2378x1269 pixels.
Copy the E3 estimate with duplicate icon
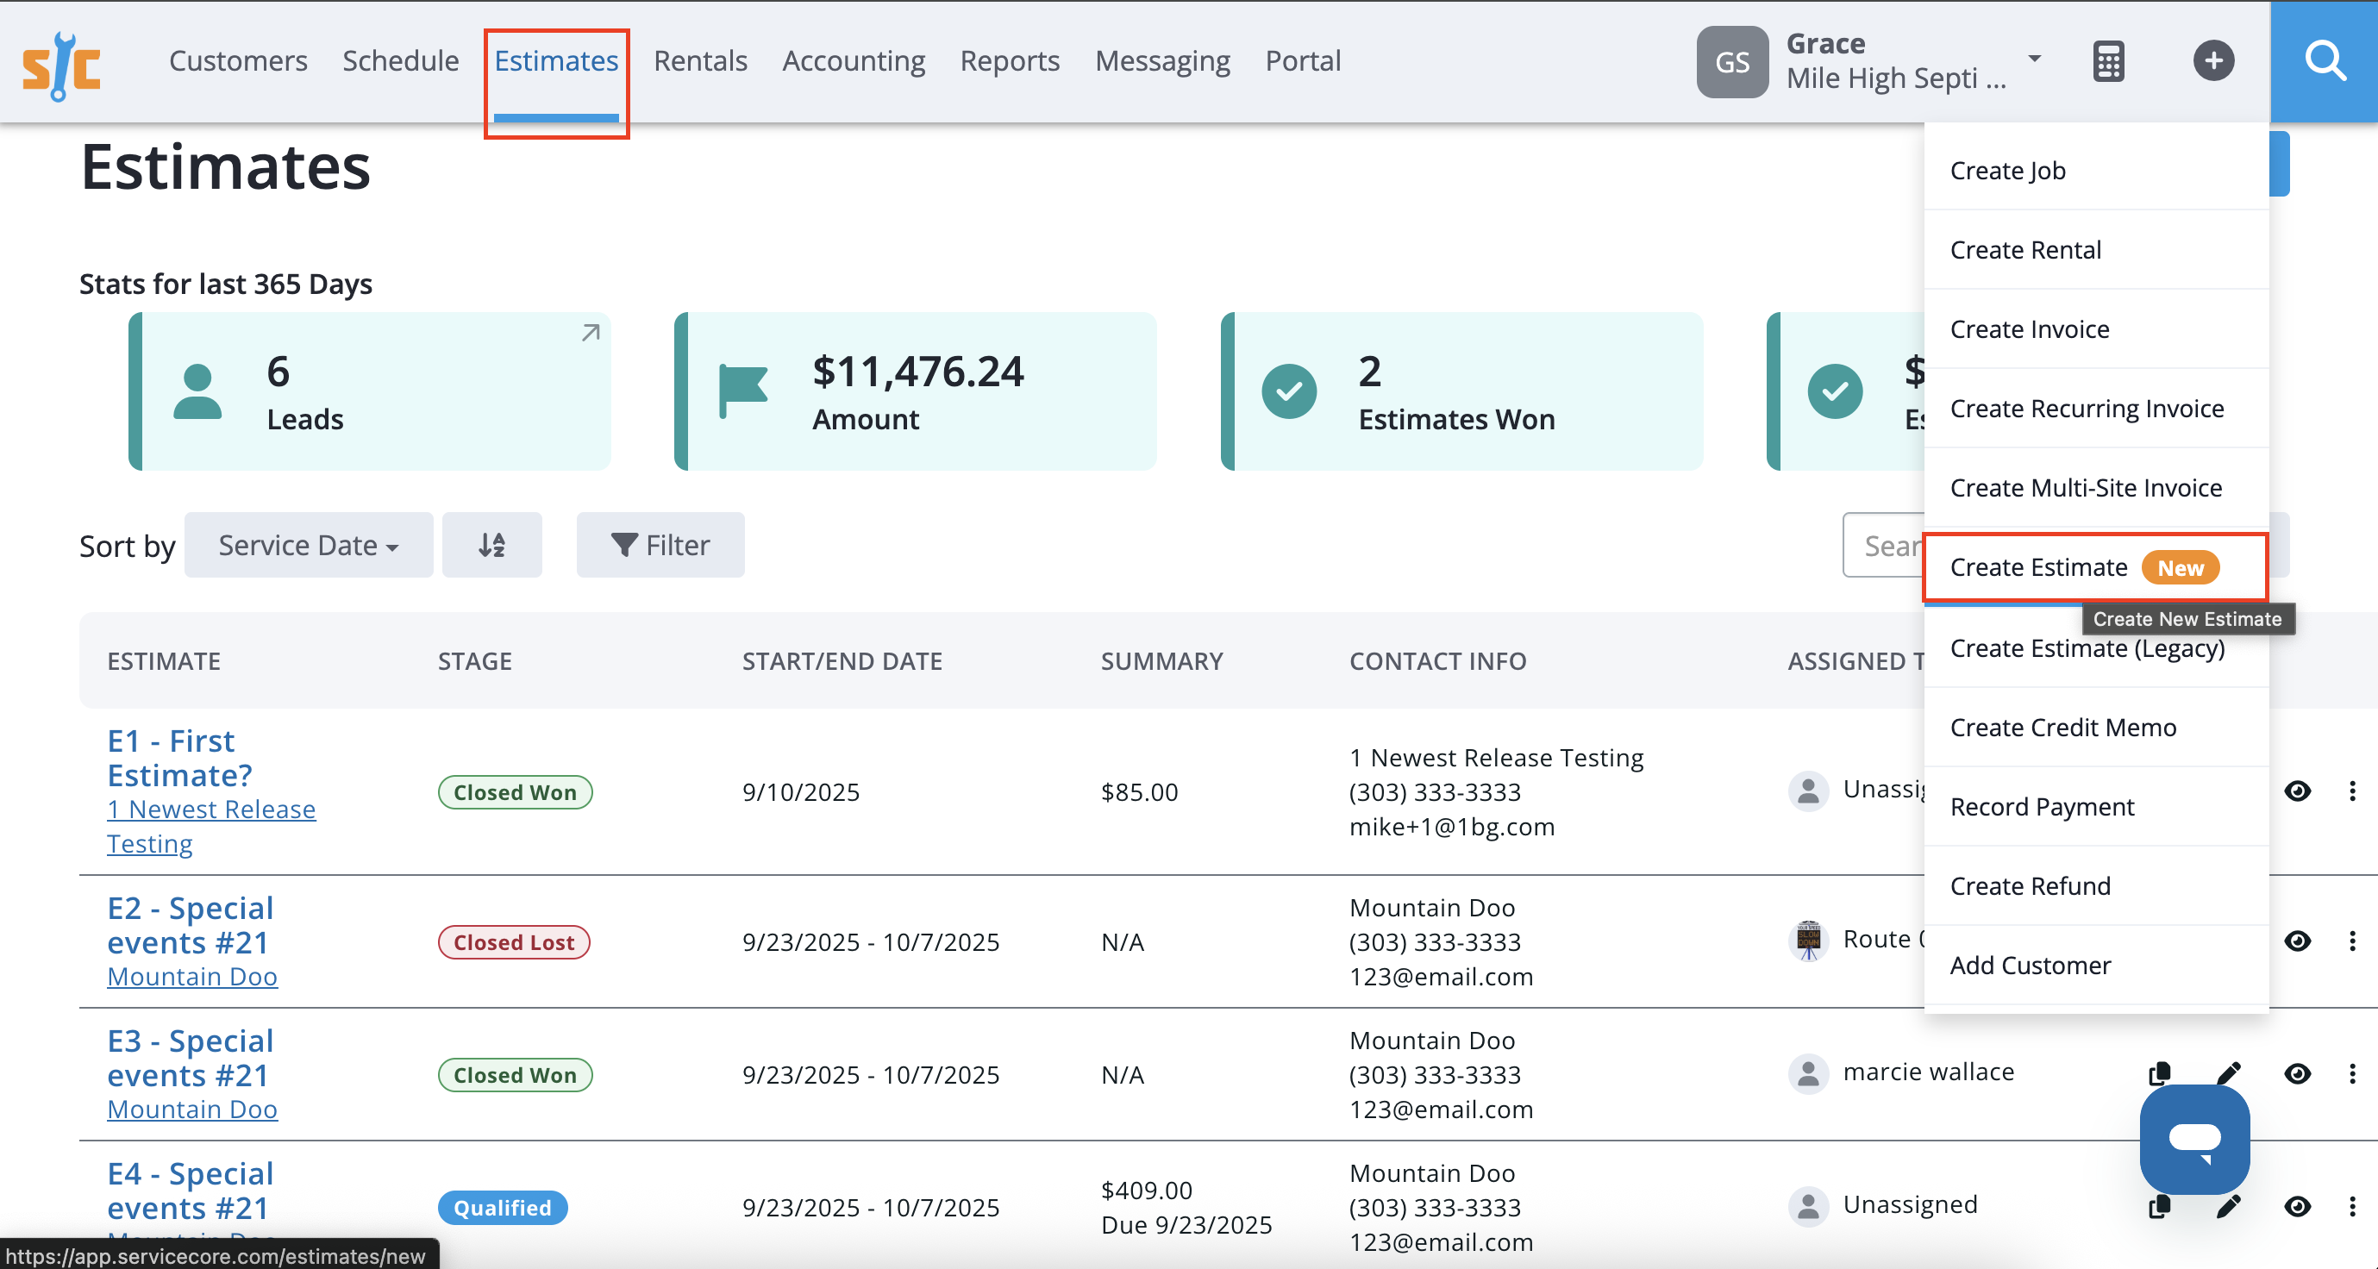(2159, 1072)
